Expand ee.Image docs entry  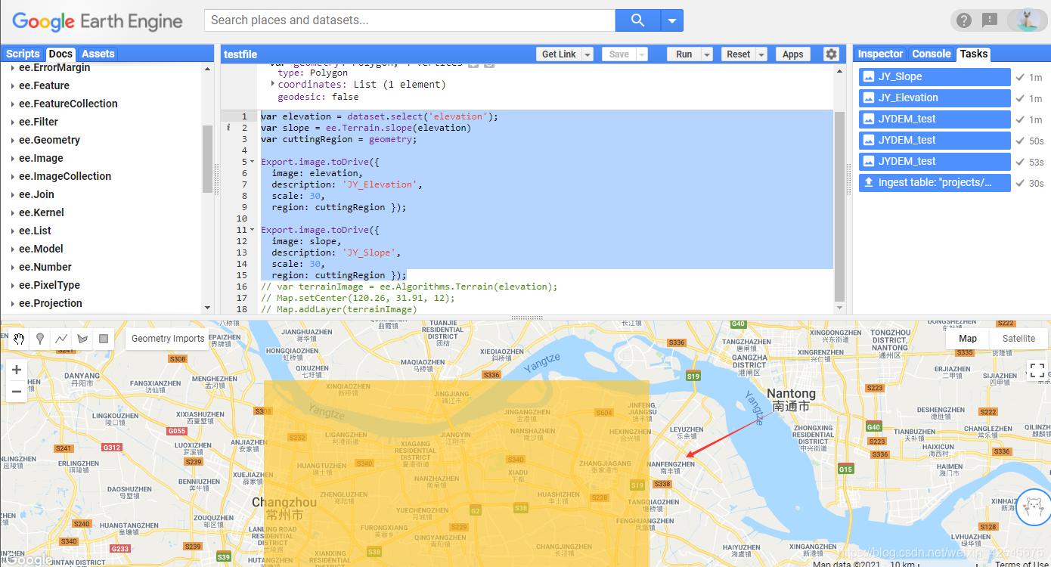click(13, 159)
